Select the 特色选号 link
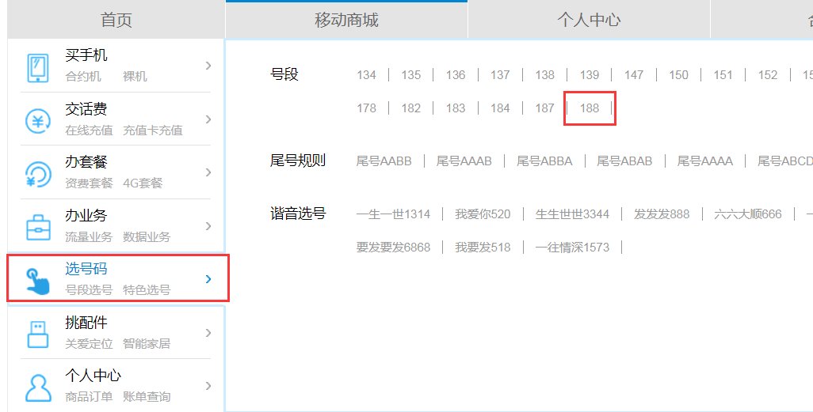The image size is (813, 412). coord(147,290)
